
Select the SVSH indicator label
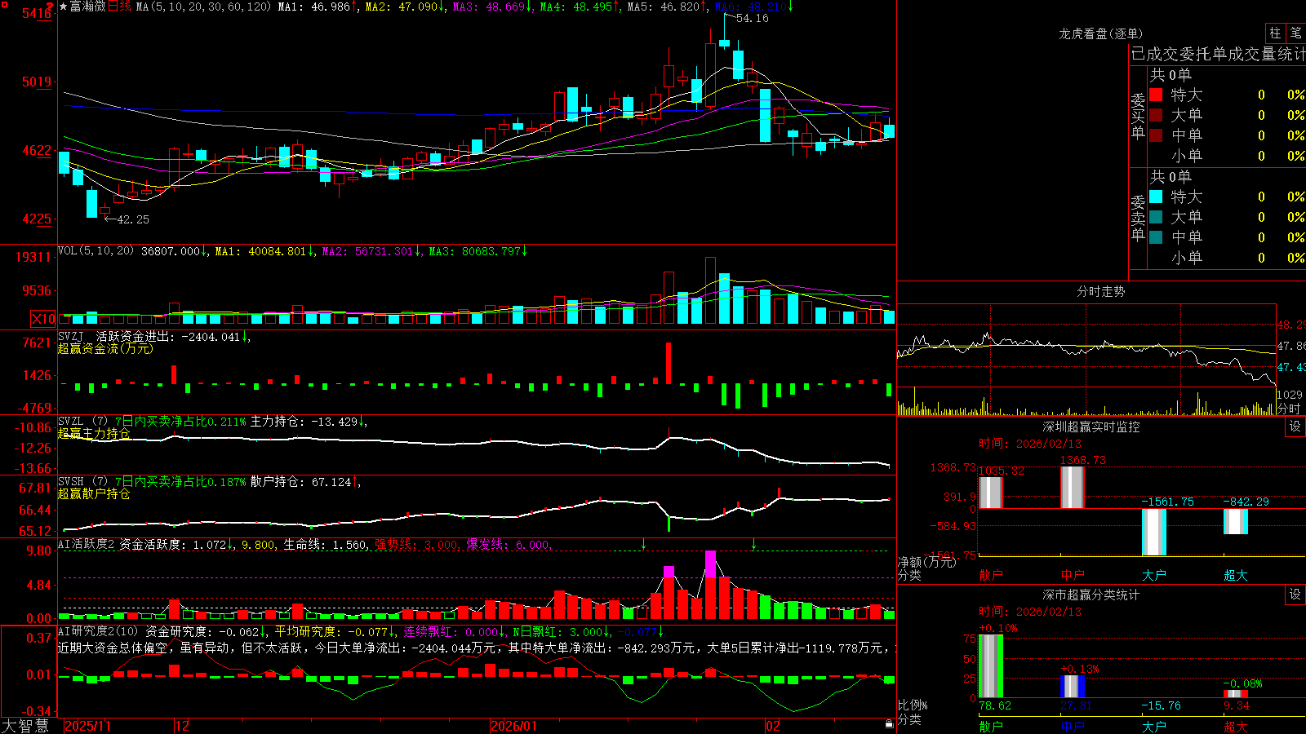(x=71, y=482)
